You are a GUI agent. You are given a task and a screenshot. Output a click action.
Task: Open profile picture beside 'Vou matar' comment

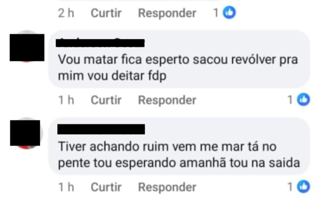click(x=27, y=47)
